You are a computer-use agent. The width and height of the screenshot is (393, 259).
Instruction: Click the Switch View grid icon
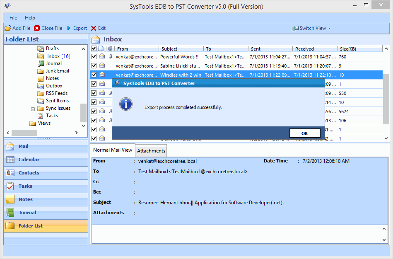coord(295,28)
